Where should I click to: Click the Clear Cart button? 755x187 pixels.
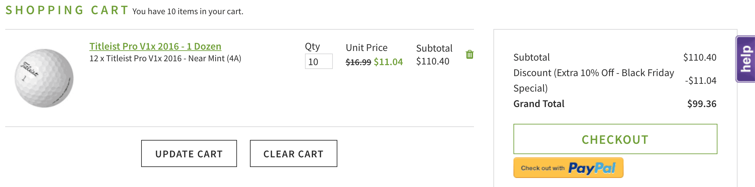pos(294,153)
